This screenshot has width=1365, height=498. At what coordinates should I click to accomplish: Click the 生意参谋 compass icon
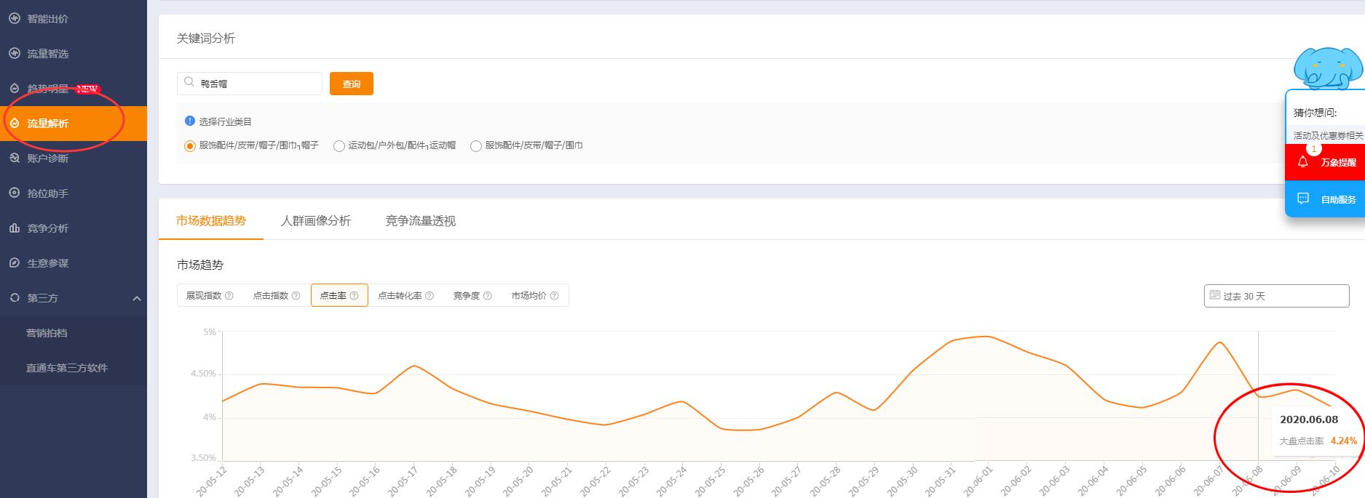point(14,262)
